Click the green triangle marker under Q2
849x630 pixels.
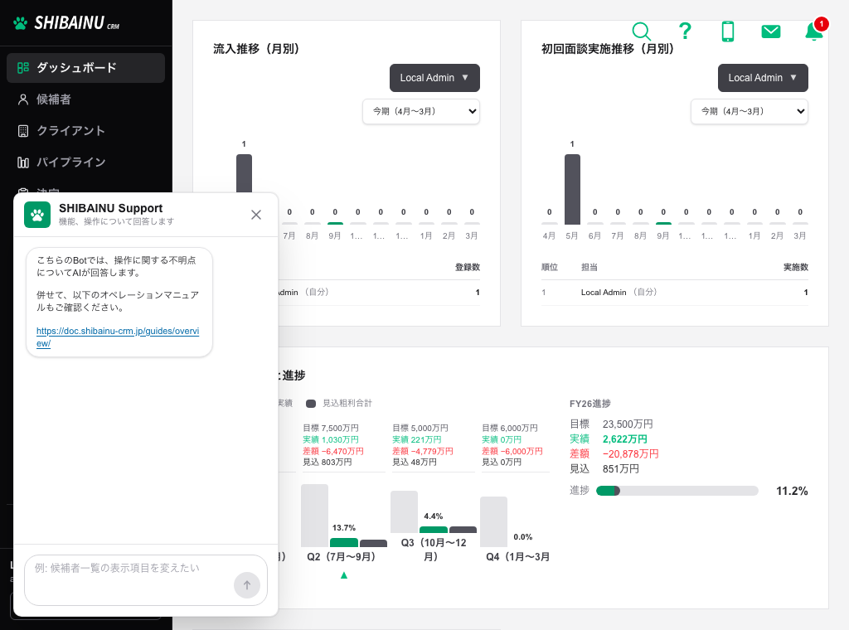[344, 575]
